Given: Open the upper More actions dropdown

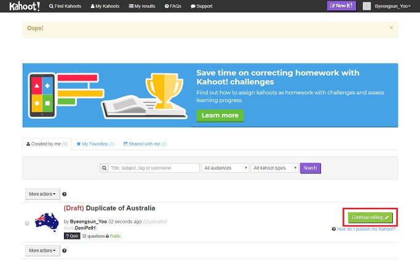Looking at the screenshot, I should click(42, 194).
